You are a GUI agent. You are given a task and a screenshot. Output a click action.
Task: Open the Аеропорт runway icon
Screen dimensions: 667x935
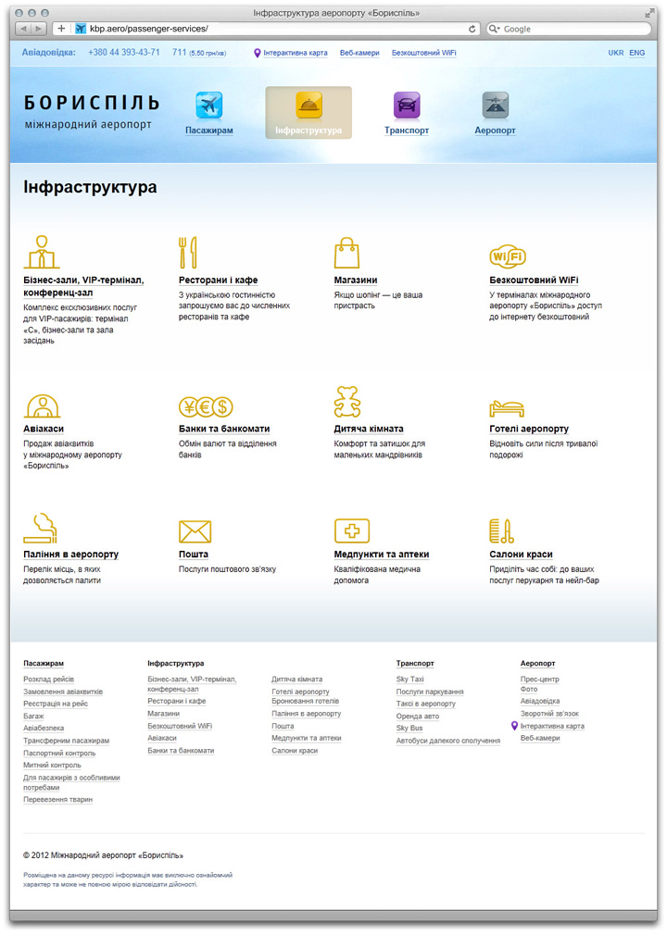click(x=496, y=106)
